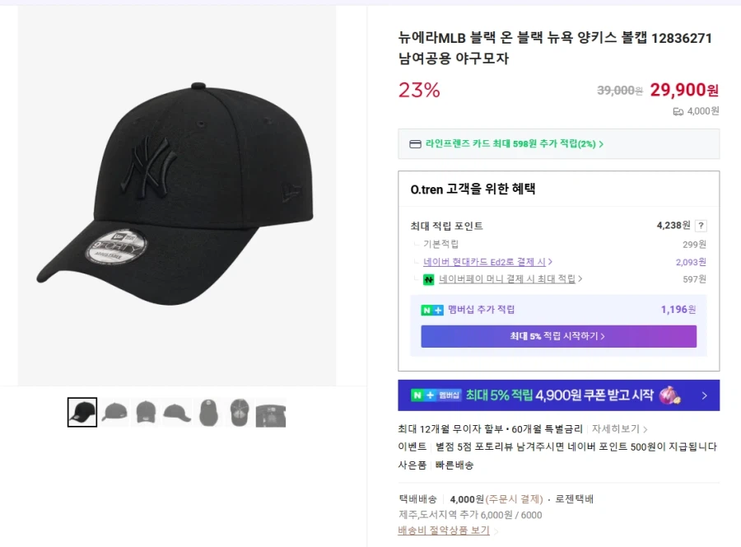Select the first black cap thumbnail
741x547 pixels.
[x=82, y=412]
